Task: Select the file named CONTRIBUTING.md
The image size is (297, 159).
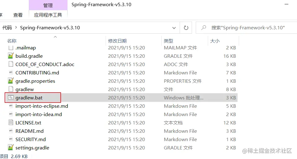Action: [x=37, y=73]
